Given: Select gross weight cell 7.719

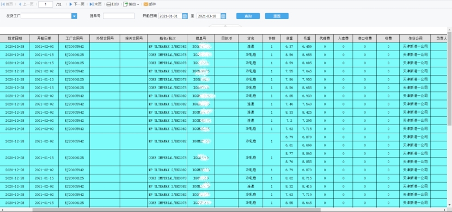Looking at the screenshot, I should [307, 195].
